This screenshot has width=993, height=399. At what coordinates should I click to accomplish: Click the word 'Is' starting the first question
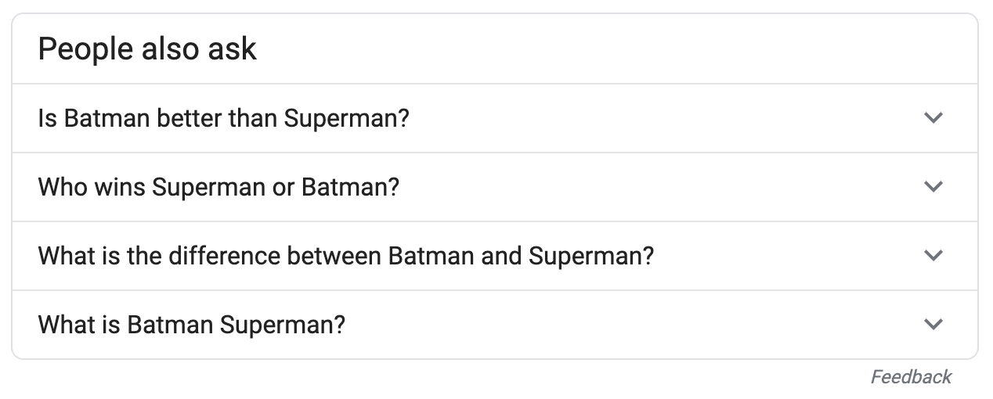[x=47, y=119]
